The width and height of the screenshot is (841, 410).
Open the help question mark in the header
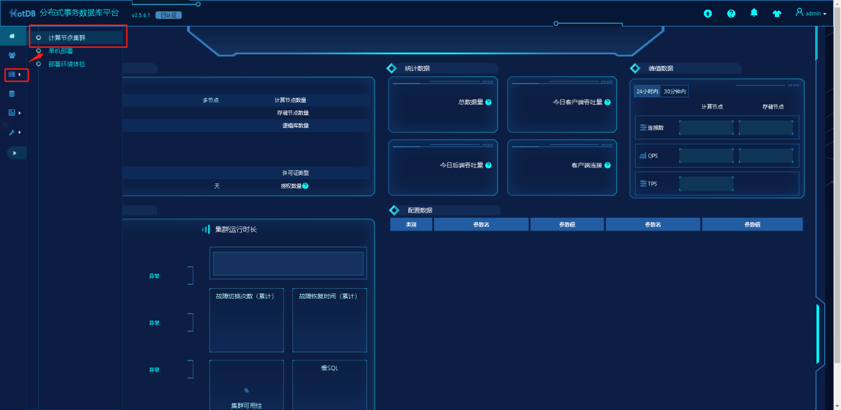point(731,13)
